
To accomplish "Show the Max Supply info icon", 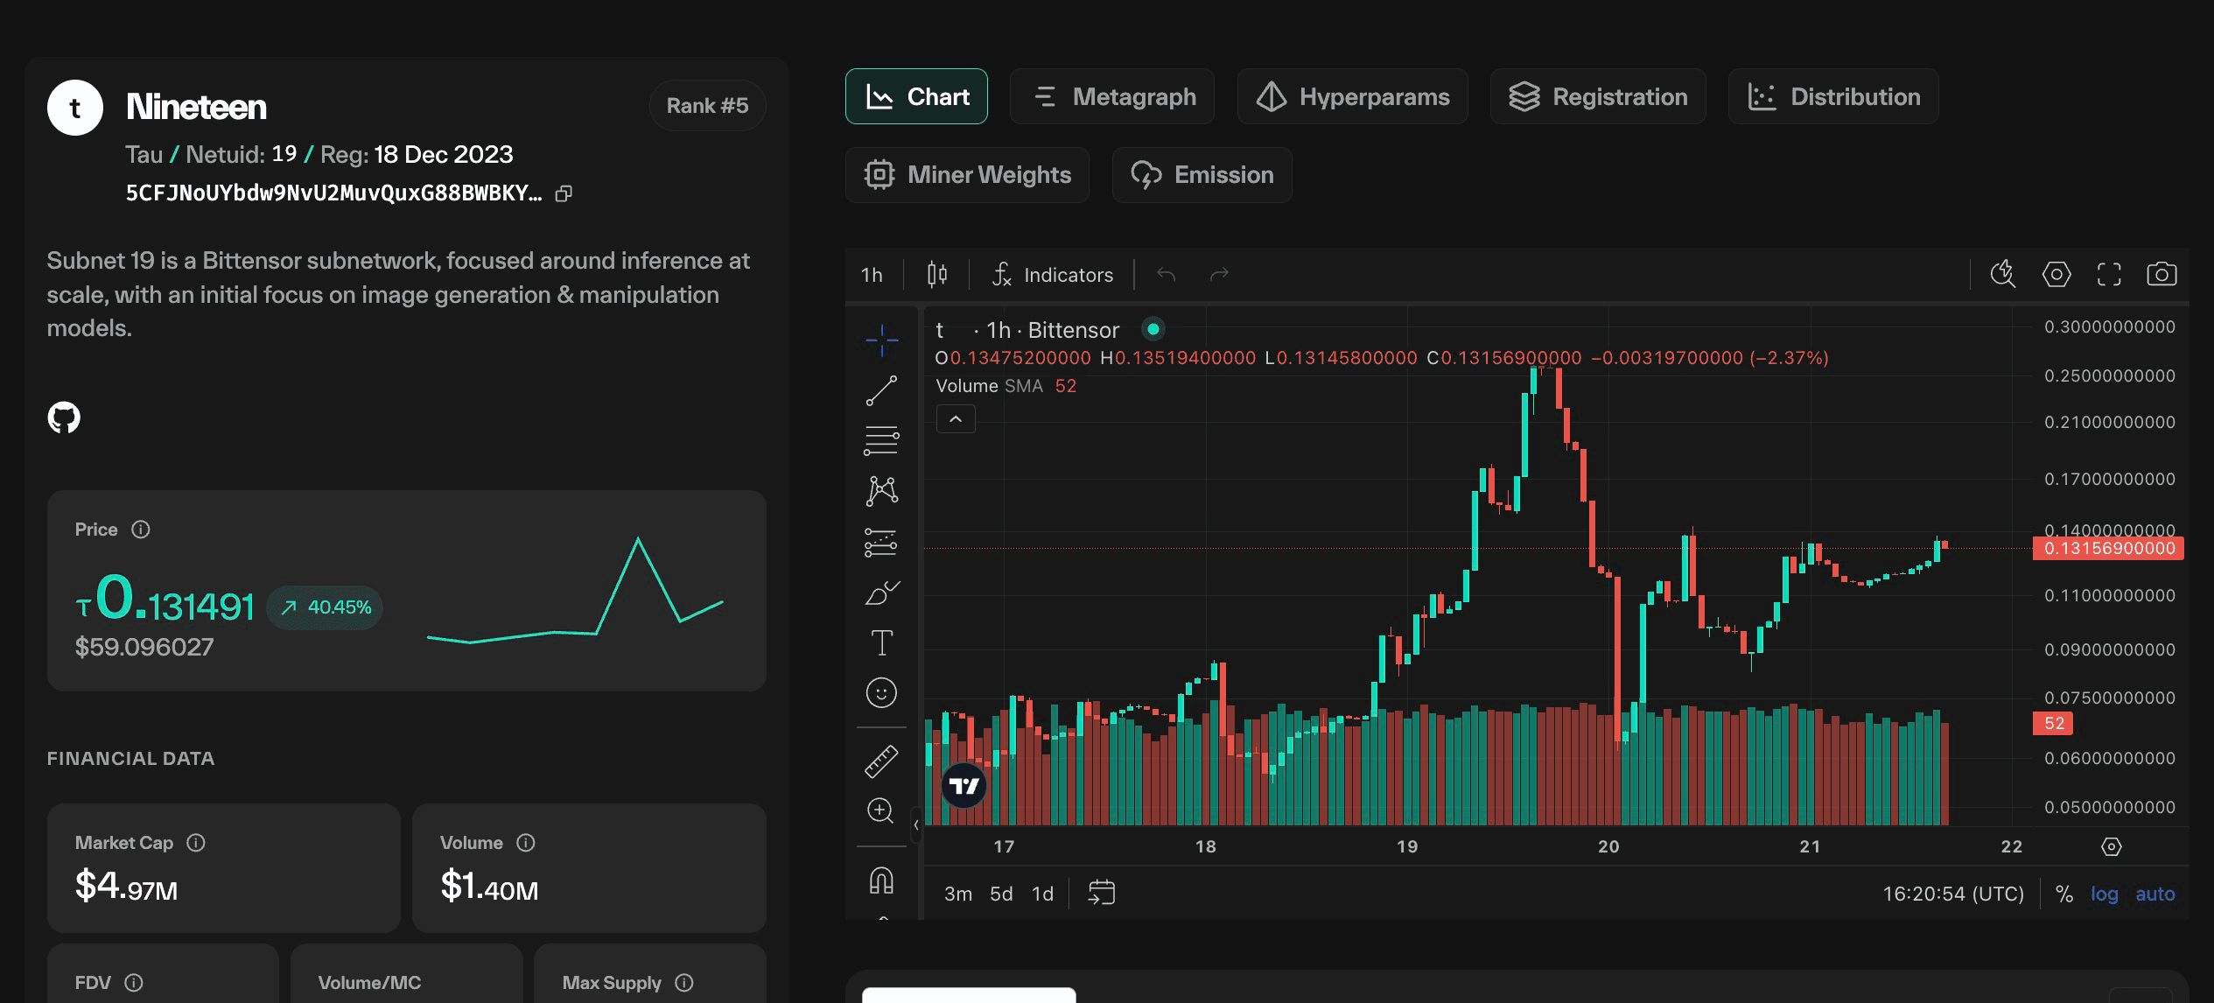I will pos(684,983).
